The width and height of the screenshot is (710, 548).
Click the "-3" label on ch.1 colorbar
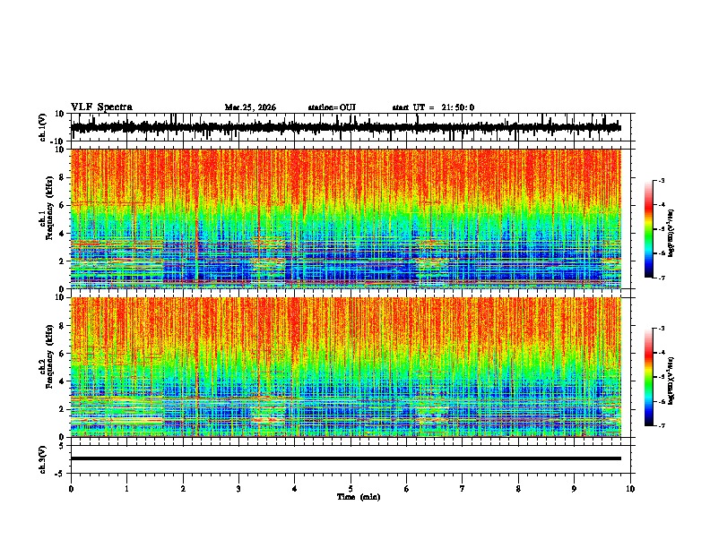point(661,180)
